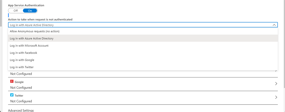Viewport: 285px width, 112px height.
Task: Select Log in with Microsoft Account
Action: point(29,46)
